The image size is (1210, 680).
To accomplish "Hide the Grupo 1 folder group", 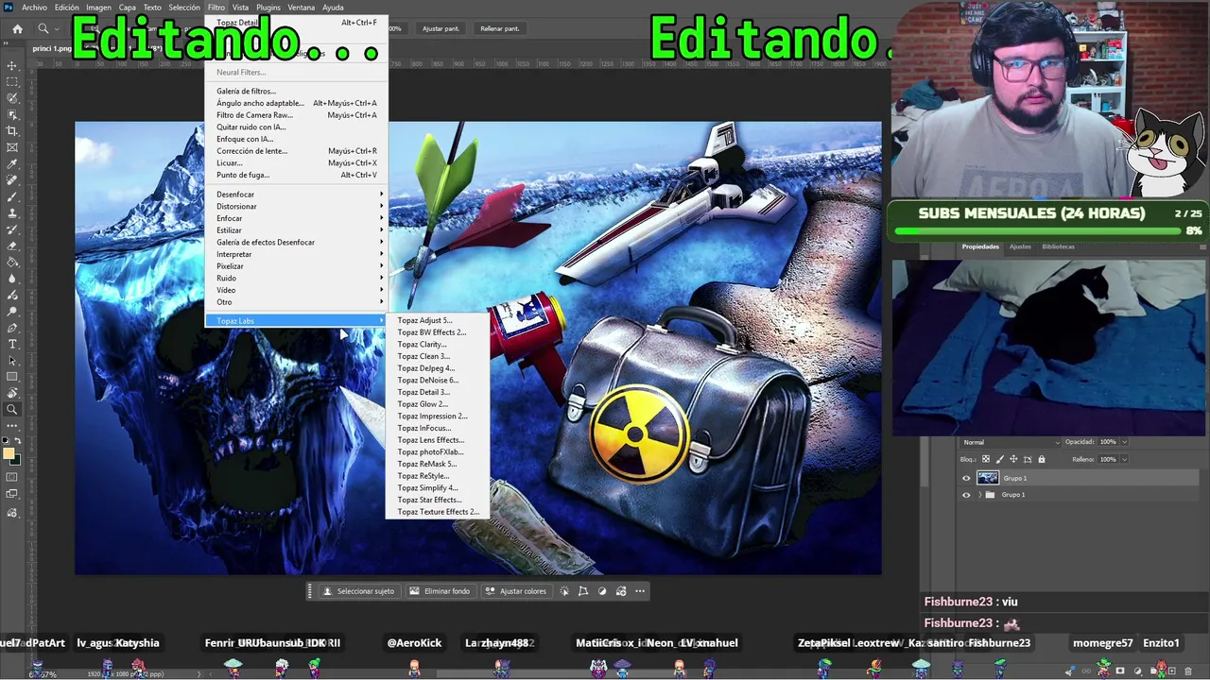I will pos(966,495).
